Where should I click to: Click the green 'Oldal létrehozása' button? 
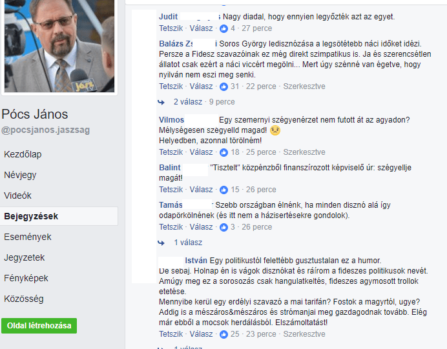tap(39, 326)
